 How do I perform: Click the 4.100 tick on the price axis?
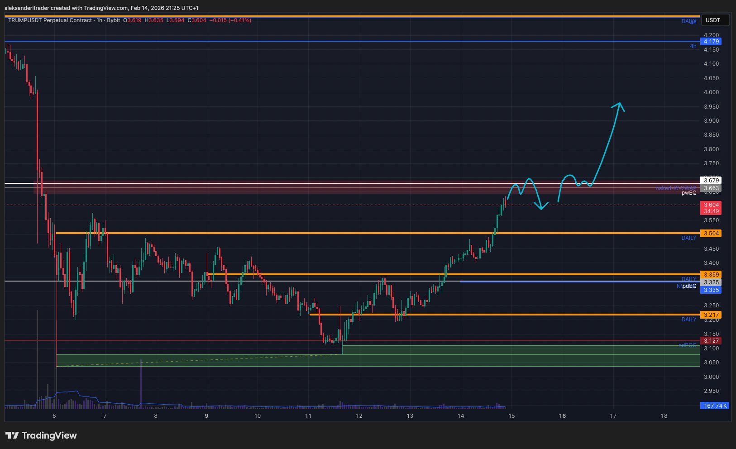[711, 64]
